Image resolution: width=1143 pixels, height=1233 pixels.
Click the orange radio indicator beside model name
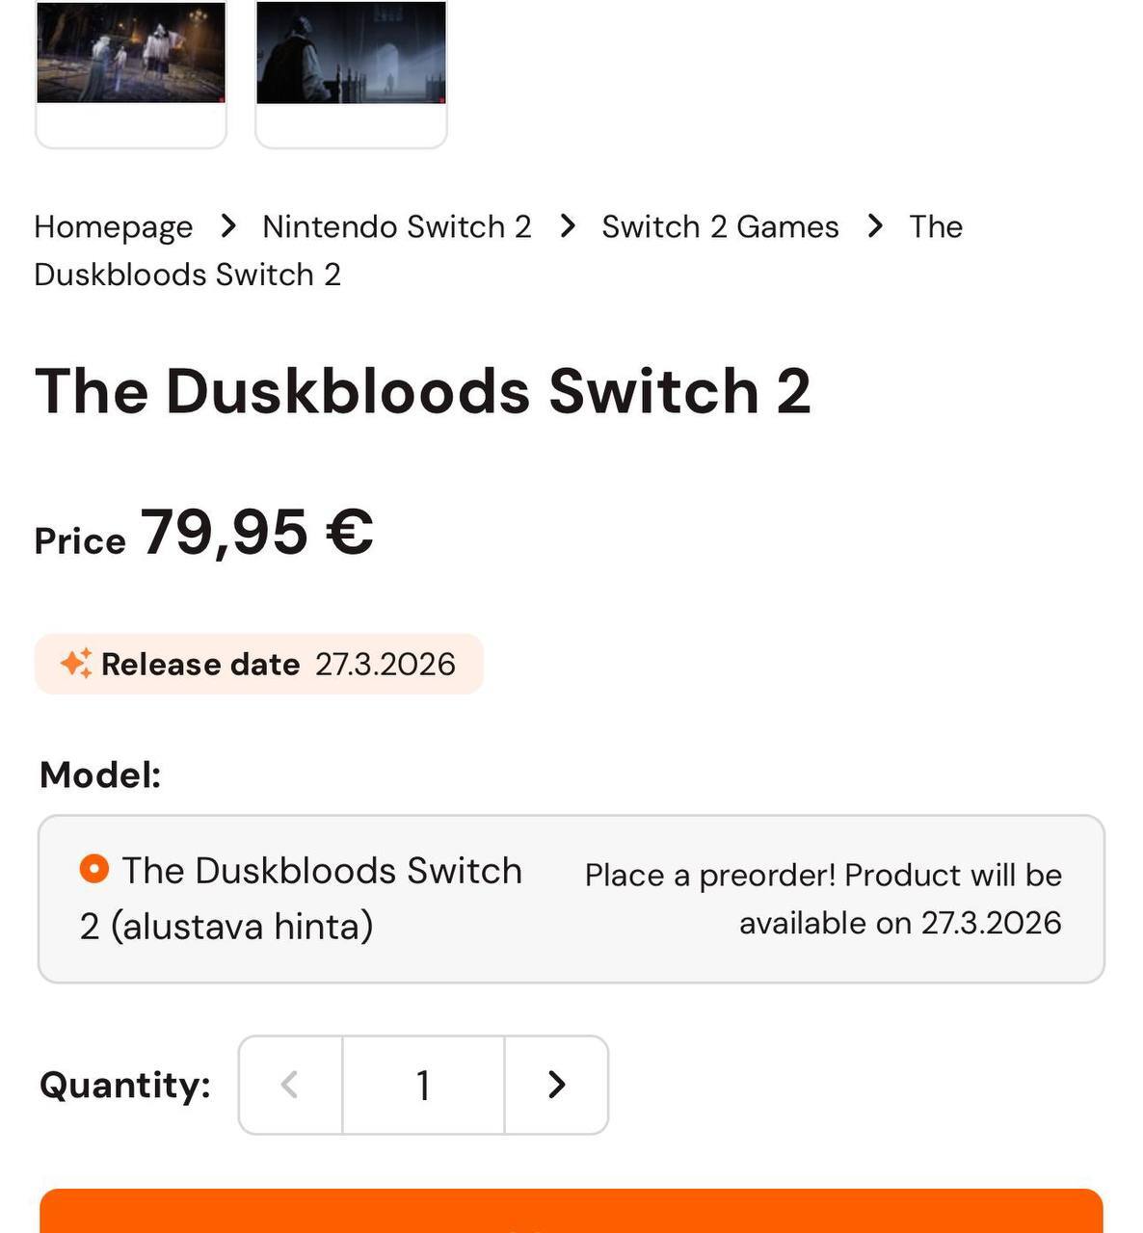[x=93, y=870]
